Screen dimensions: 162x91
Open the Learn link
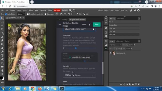coord(117,10)
